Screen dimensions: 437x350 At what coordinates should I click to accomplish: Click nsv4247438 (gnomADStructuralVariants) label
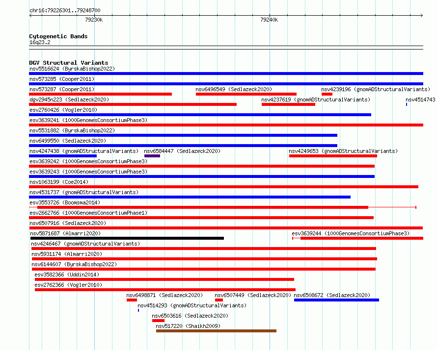[x=84, y=151]
